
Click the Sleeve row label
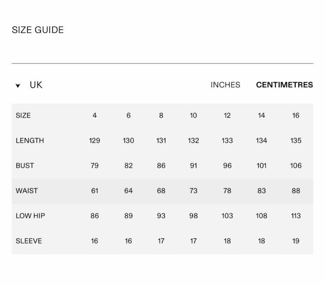click(x=29, y=241)
